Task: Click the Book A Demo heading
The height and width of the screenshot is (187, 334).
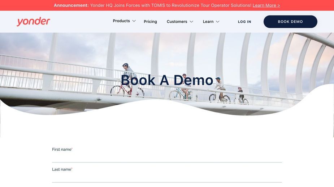Action: [x=167, y=80]
